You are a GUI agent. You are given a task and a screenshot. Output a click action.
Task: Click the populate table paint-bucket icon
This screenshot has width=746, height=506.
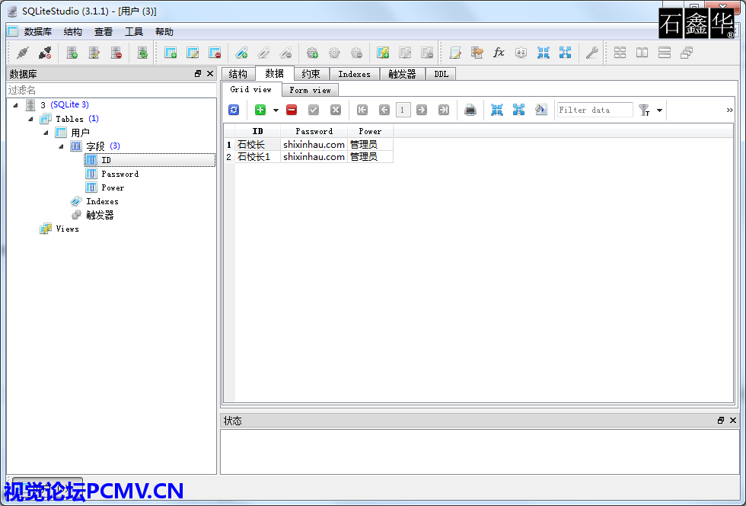pos(541,110)
